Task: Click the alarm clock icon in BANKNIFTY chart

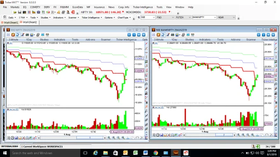Action: 193,35
